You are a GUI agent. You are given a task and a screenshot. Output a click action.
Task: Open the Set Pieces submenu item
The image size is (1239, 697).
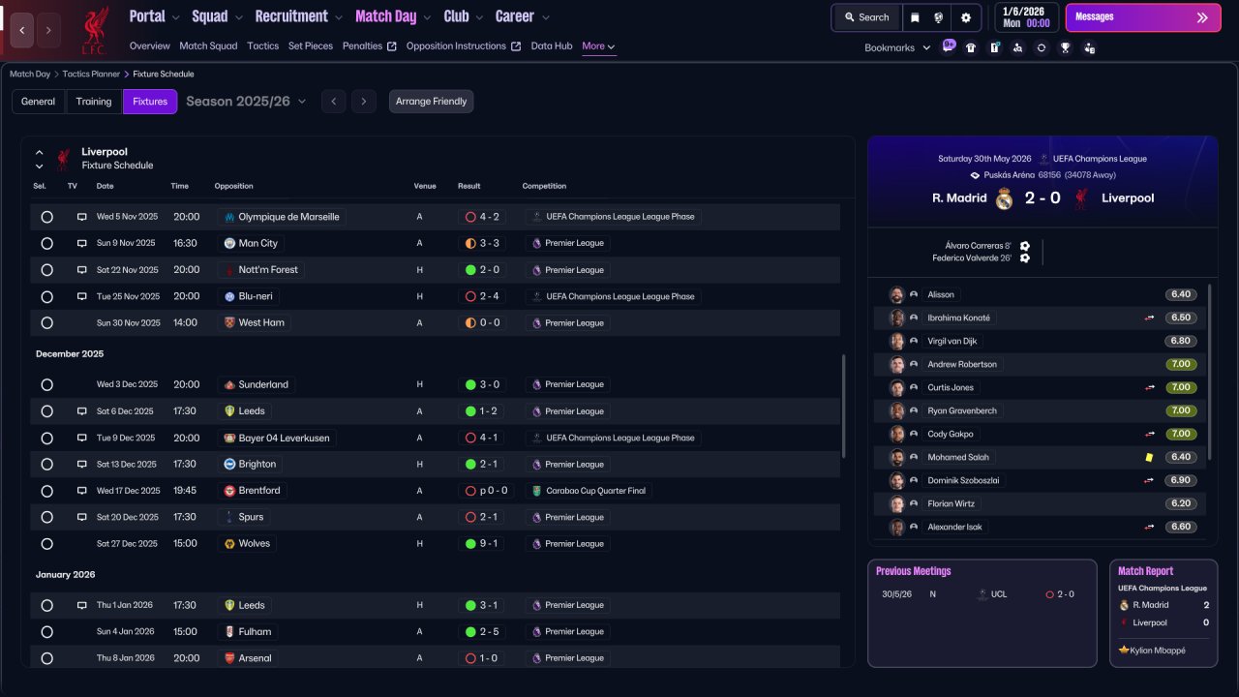click(x=311, y=46)
